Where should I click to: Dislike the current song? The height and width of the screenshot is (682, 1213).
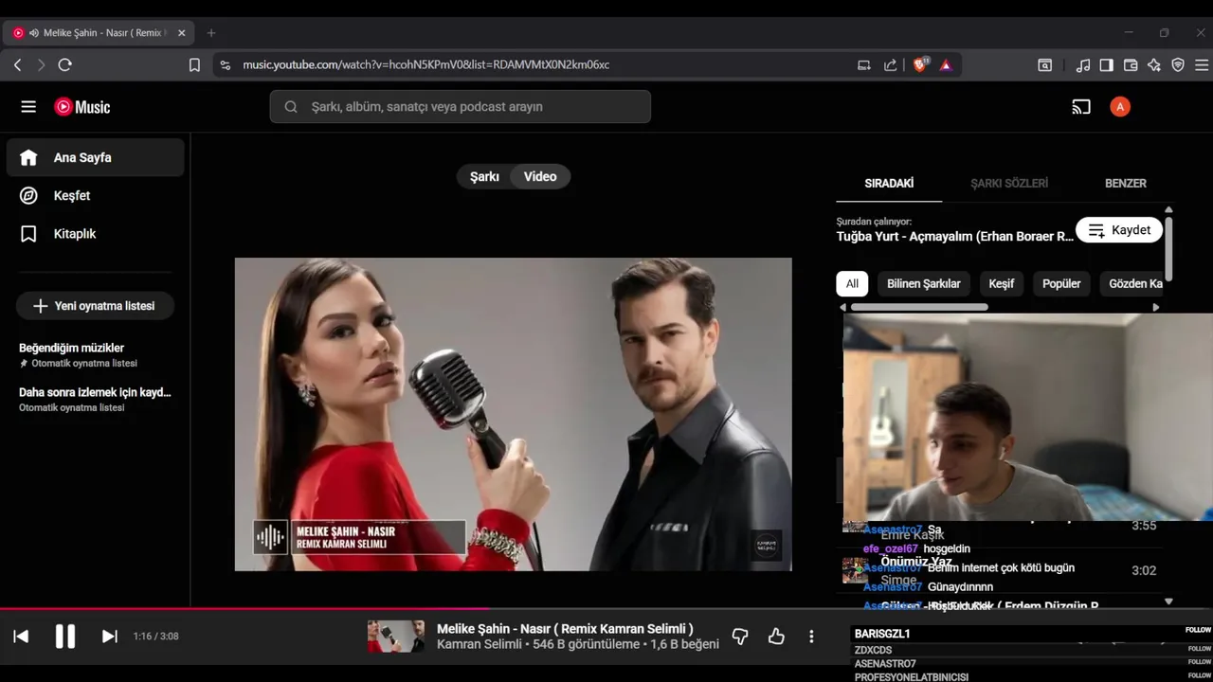tap(740, 637)
